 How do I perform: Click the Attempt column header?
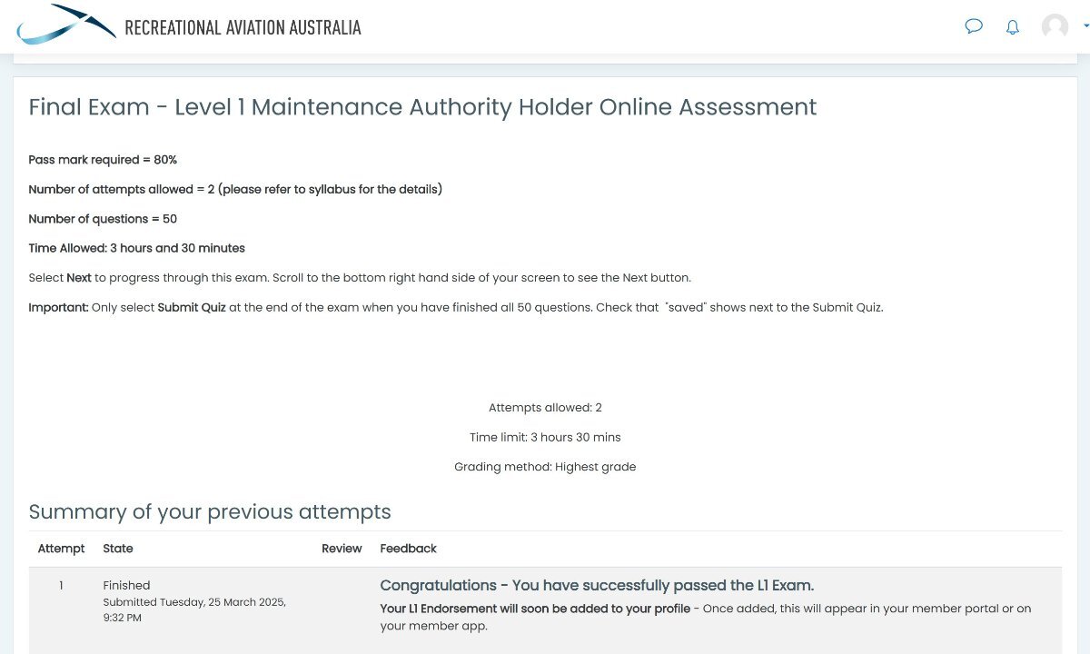(61, 549)
